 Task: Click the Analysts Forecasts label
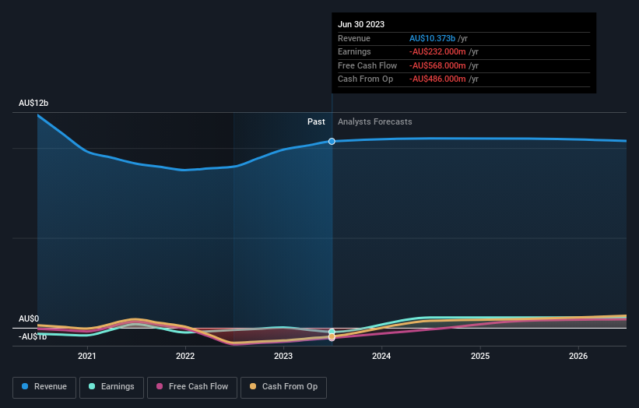point(374,121)
